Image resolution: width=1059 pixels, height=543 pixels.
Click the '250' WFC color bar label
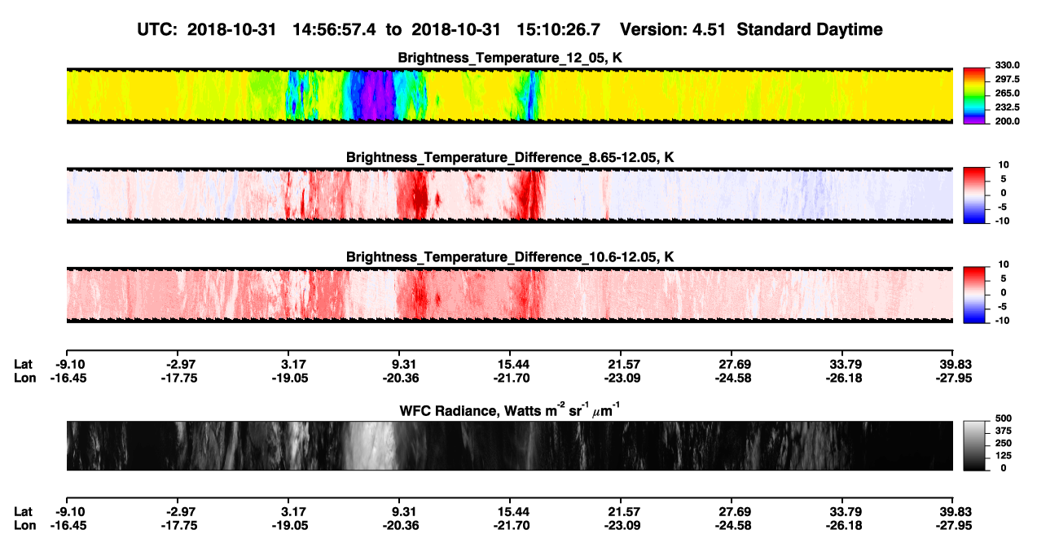1004,443
